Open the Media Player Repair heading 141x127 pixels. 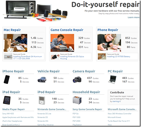(x=13, y=109)
